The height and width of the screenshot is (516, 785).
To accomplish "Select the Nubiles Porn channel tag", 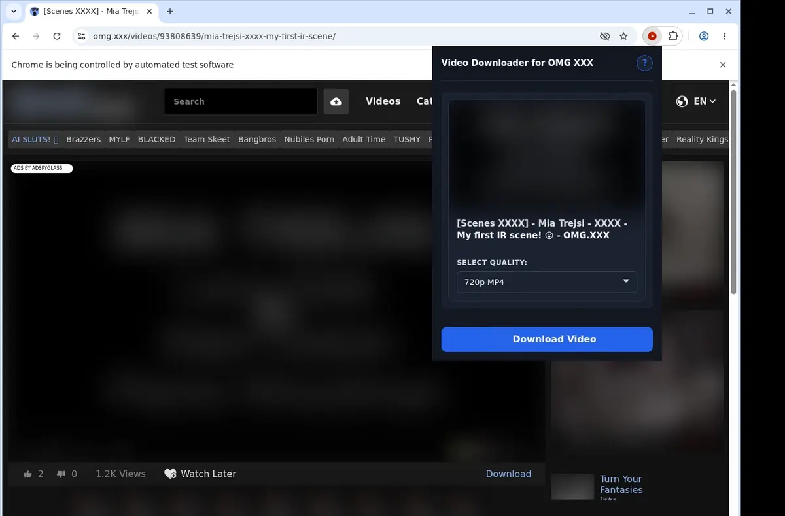I will [309, 139].
